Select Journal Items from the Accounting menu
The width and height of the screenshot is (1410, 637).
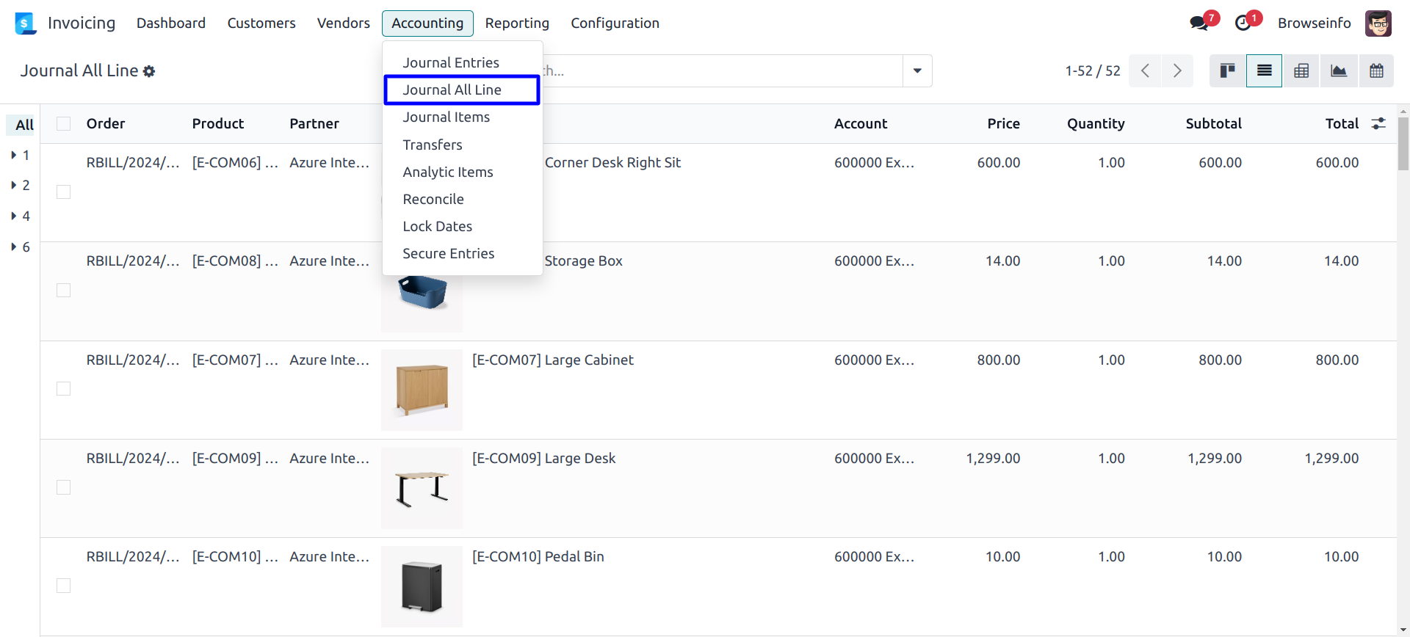coord(446,117)
